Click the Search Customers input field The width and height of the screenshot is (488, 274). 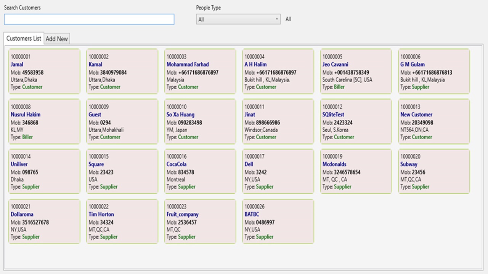point(89,19)
